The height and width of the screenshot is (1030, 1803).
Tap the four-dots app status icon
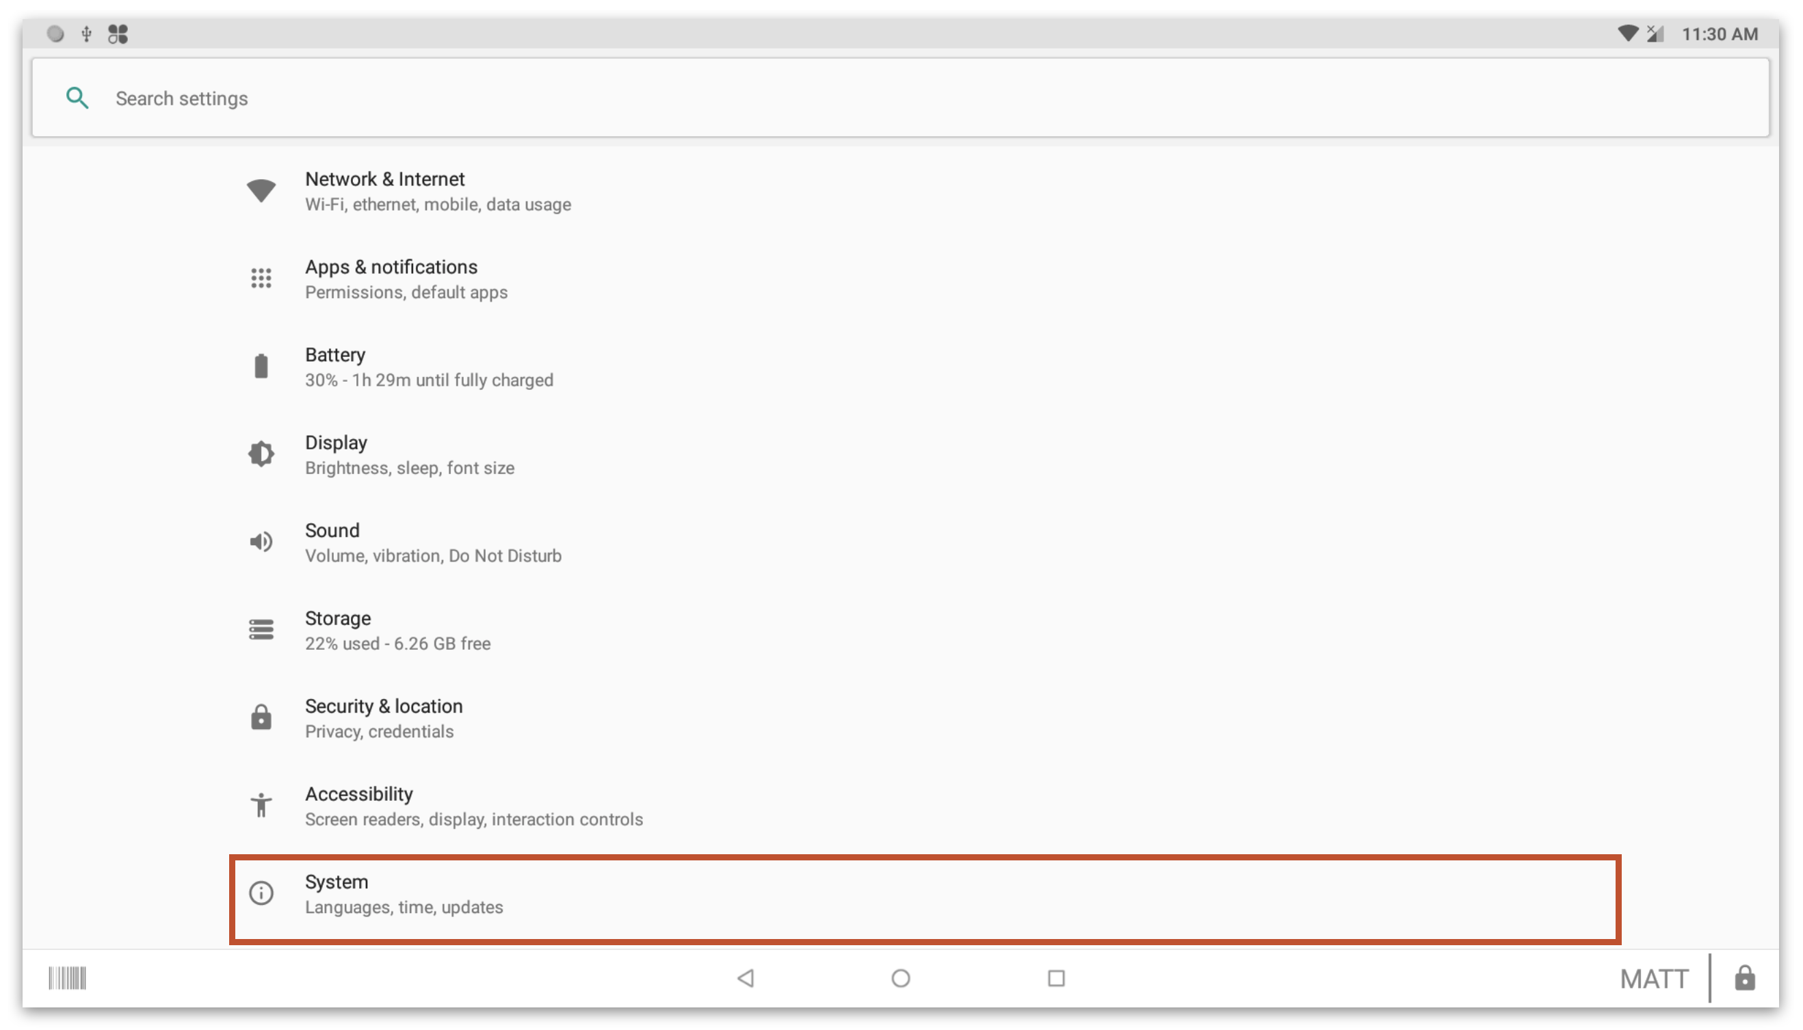click(118, 34)
